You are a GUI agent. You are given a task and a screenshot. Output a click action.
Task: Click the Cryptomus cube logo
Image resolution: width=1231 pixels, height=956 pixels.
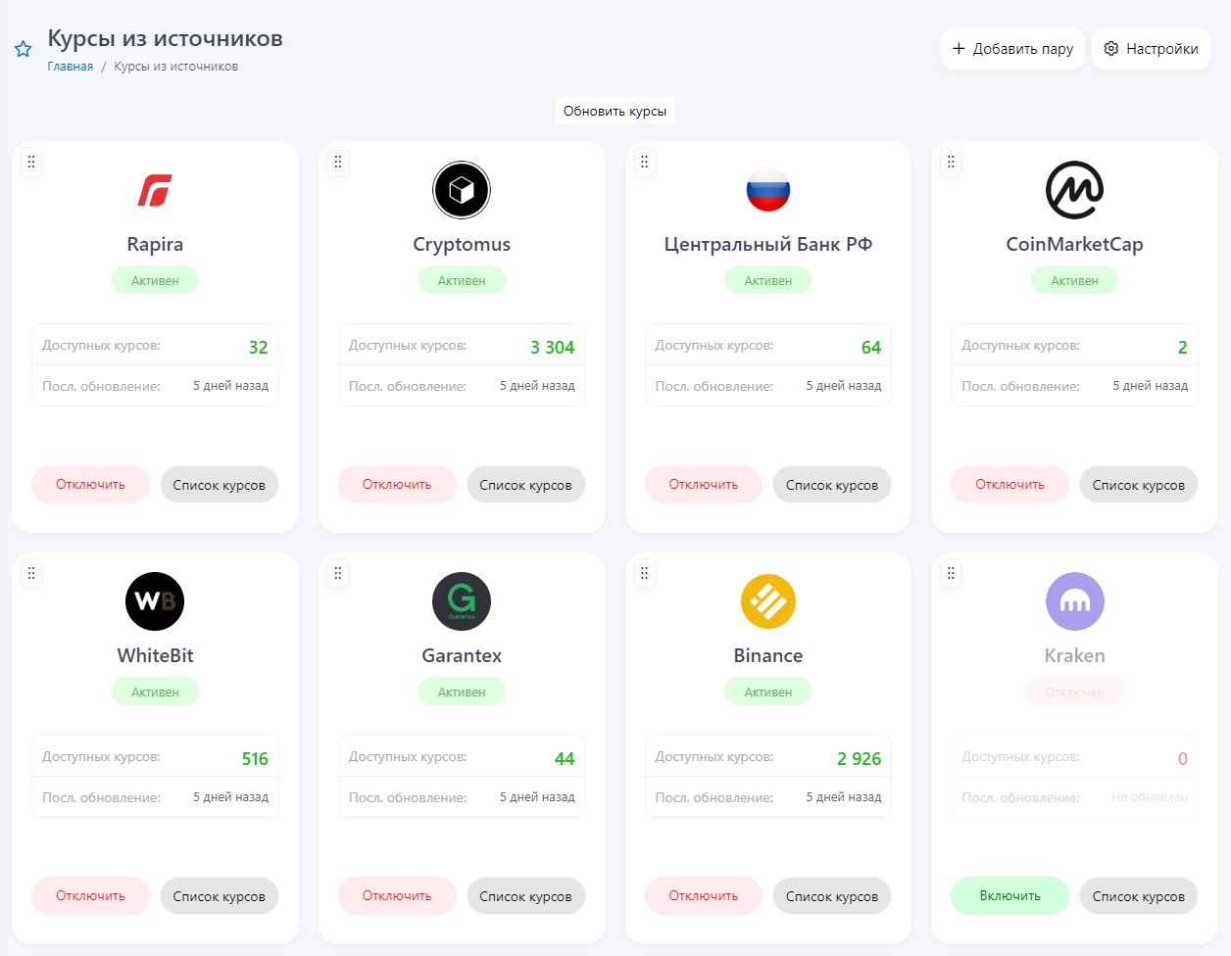pos(462,190)
